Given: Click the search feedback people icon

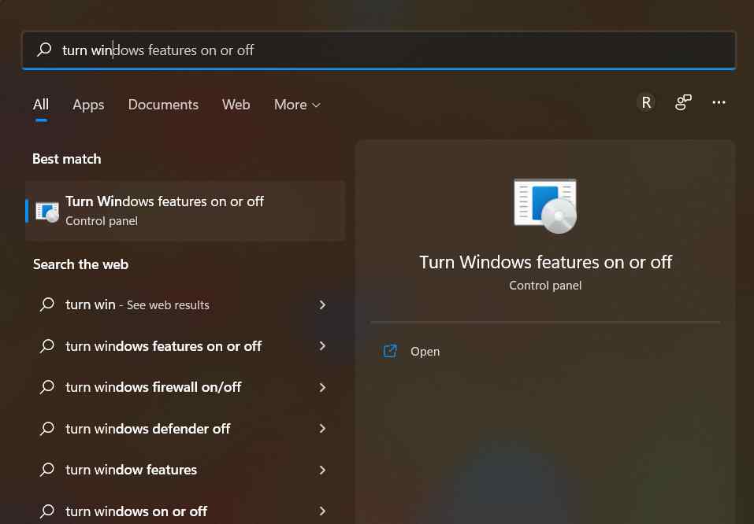Looking at the screenshot, I should click(683, 102).
